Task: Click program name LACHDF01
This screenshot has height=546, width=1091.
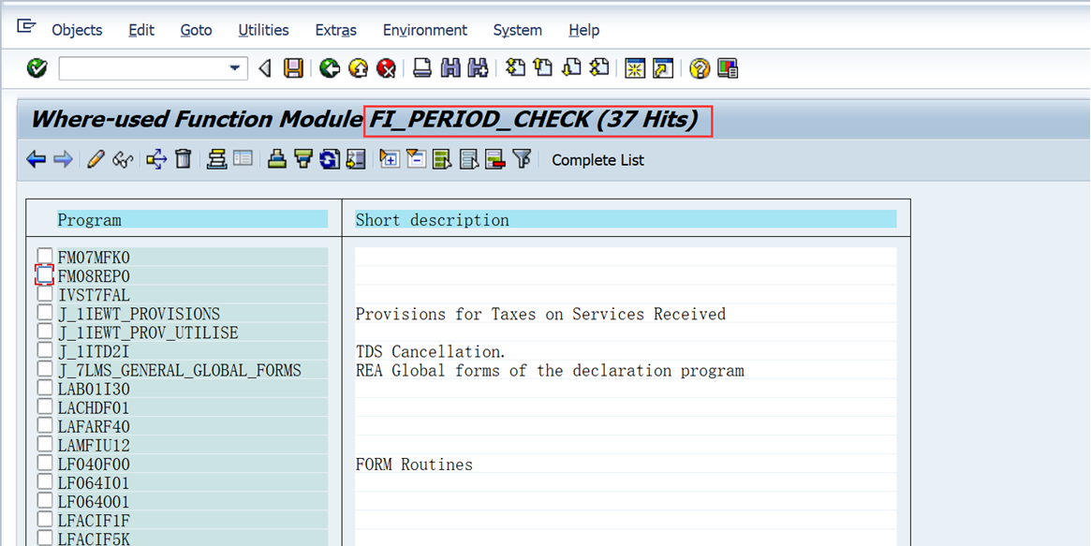Action: 94,407
